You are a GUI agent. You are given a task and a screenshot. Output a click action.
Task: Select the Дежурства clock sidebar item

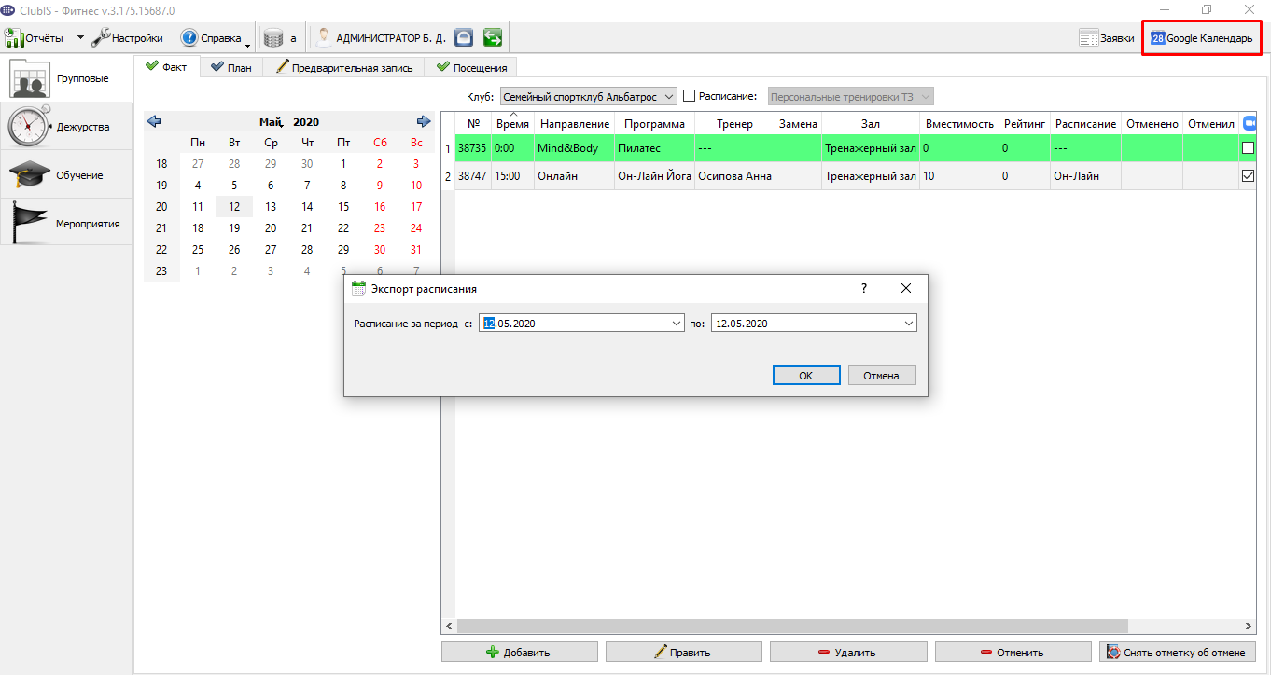[66, 126]
